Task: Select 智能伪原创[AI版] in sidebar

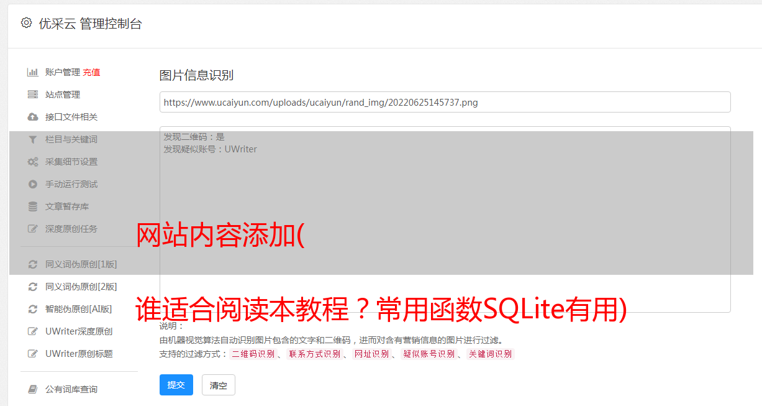Action: click(x=79, y=309)
